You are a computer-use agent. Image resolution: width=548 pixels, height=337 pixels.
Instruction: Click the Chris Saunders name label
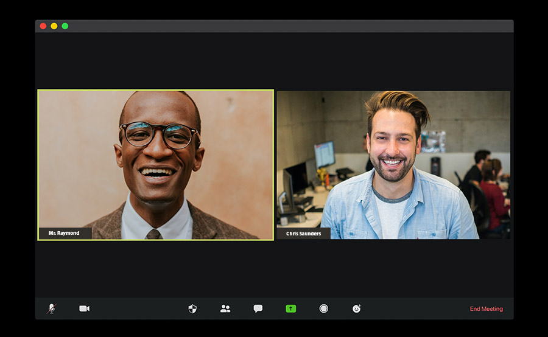[x=303, y=234]
